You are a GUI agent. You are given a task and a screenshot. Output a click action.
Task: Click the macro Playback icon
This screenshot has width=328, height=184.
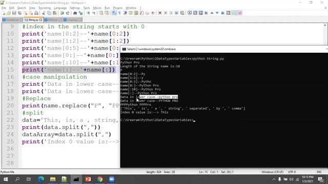coord(171,13)
